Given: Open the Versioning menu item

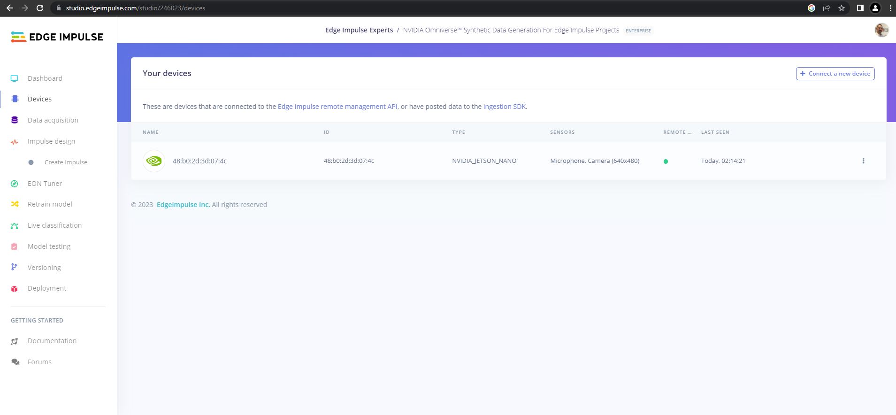Looking at the screenshot, I should coord(44,268).
